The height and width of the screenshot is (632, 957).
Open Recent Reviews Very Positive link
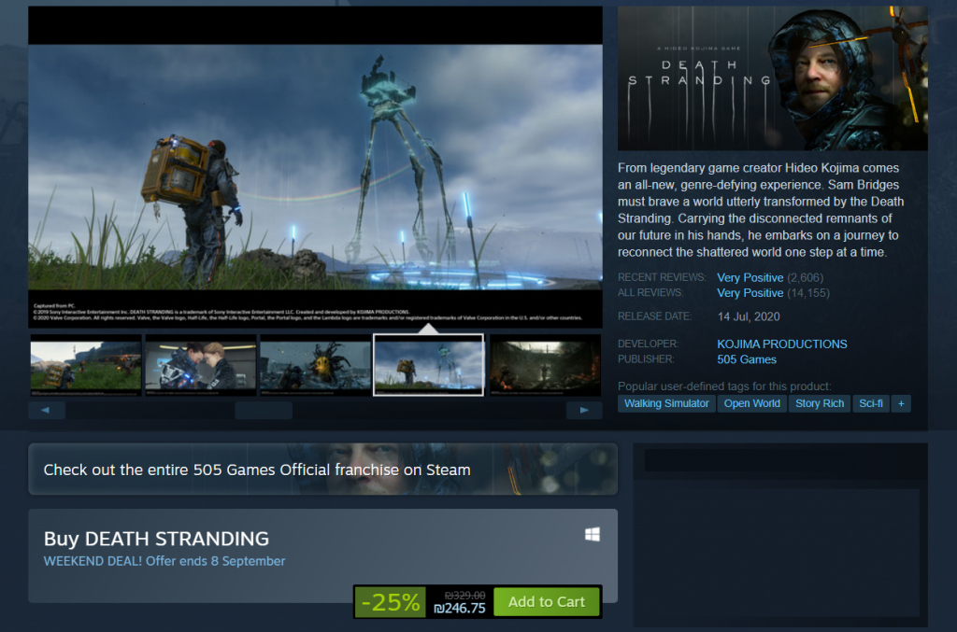pyautogui.click(x=750, y=277)
